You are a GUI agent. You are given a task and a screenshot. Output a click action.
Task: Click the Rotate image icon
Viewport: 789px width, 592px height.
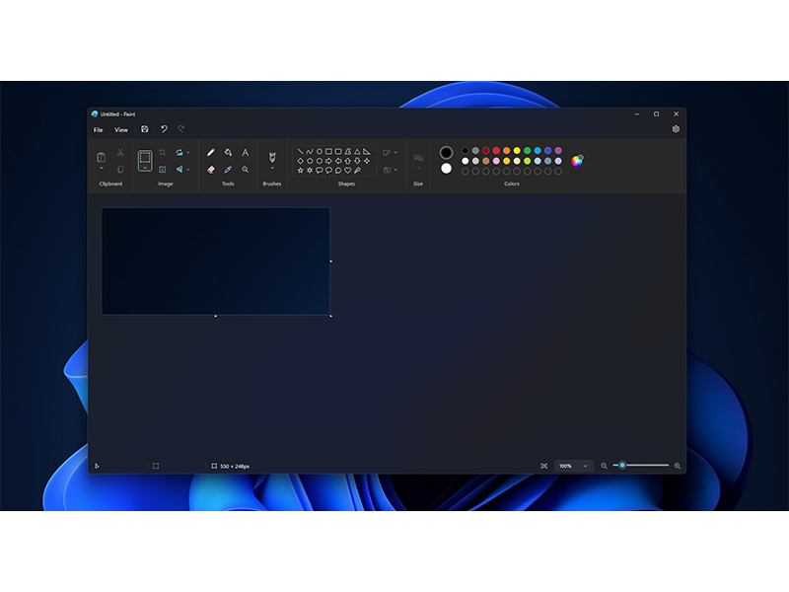point(179,152)
